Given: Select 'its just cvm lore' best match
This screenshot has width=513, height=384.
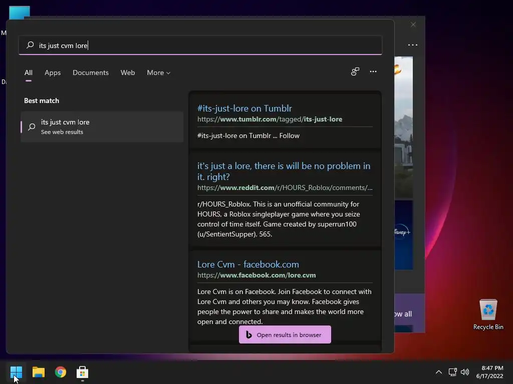Looking at the screenshot, I should (x=102, y=126).
